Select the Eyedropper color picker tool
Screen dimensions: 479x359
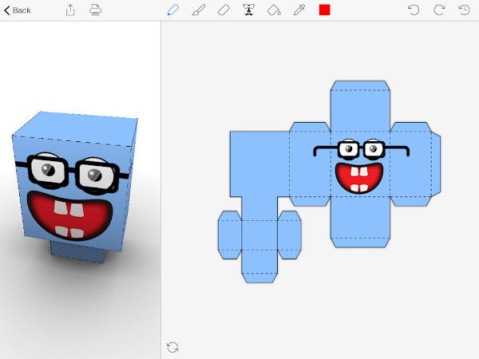click(x=299, y=10)
